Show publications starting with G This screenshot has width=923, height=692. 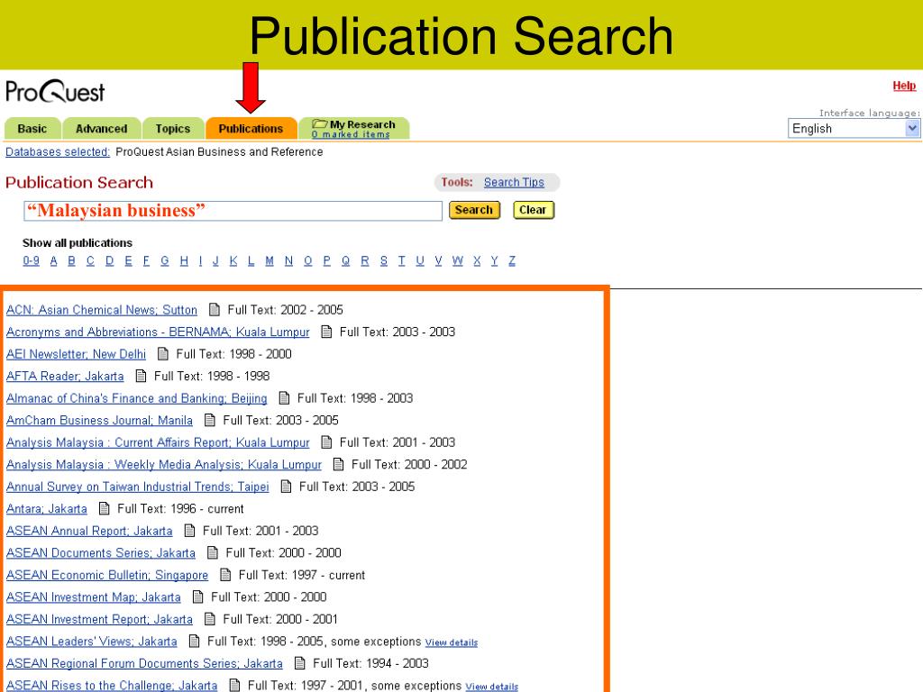(165, 260)
